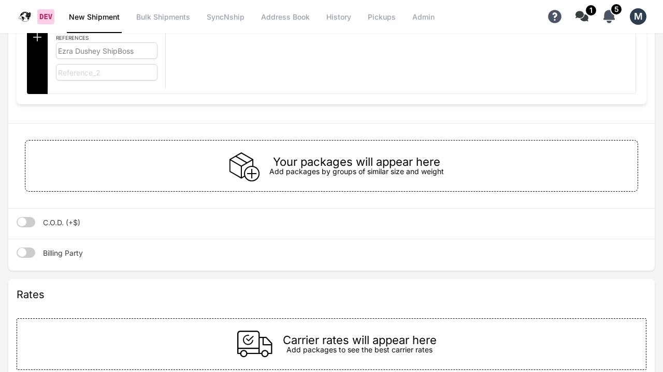Open the Admin panel
The height and width of the screenshot is (372, 663).
(x=423, y=17)
